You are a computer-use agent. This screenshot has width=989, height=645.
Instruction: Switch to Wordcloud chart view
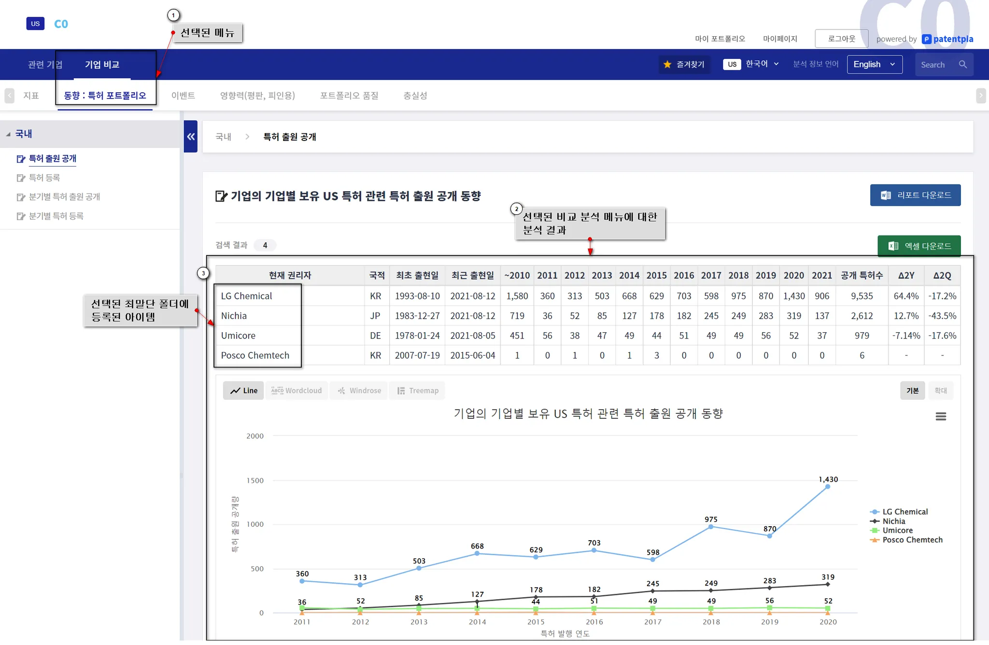[297, 391]
